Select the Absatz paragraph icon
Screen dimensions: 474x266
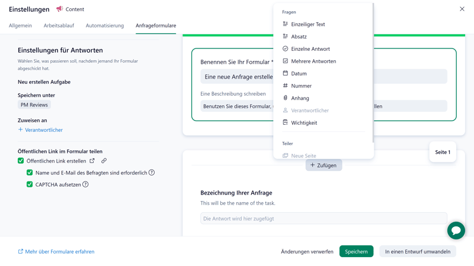285,37
